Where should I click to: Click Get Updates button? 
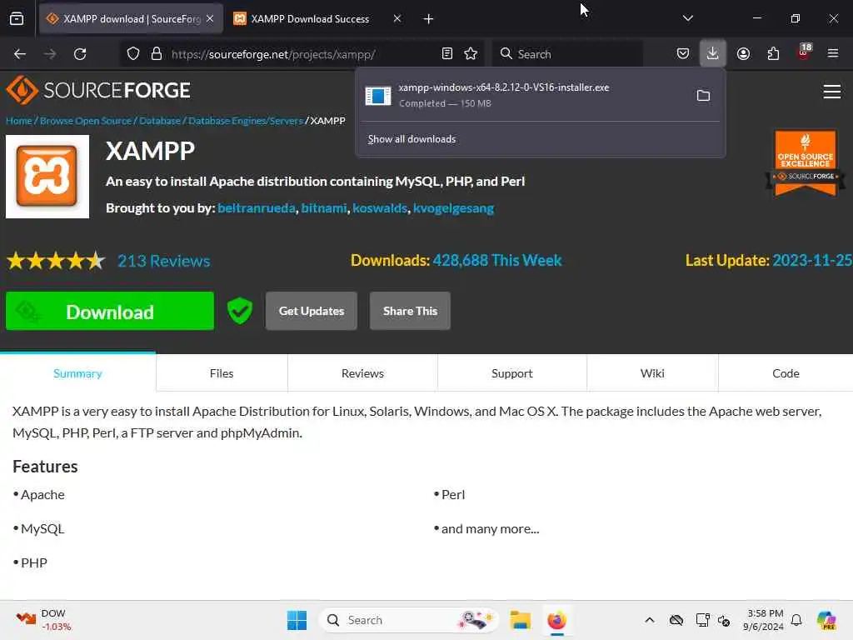point(312,312)
